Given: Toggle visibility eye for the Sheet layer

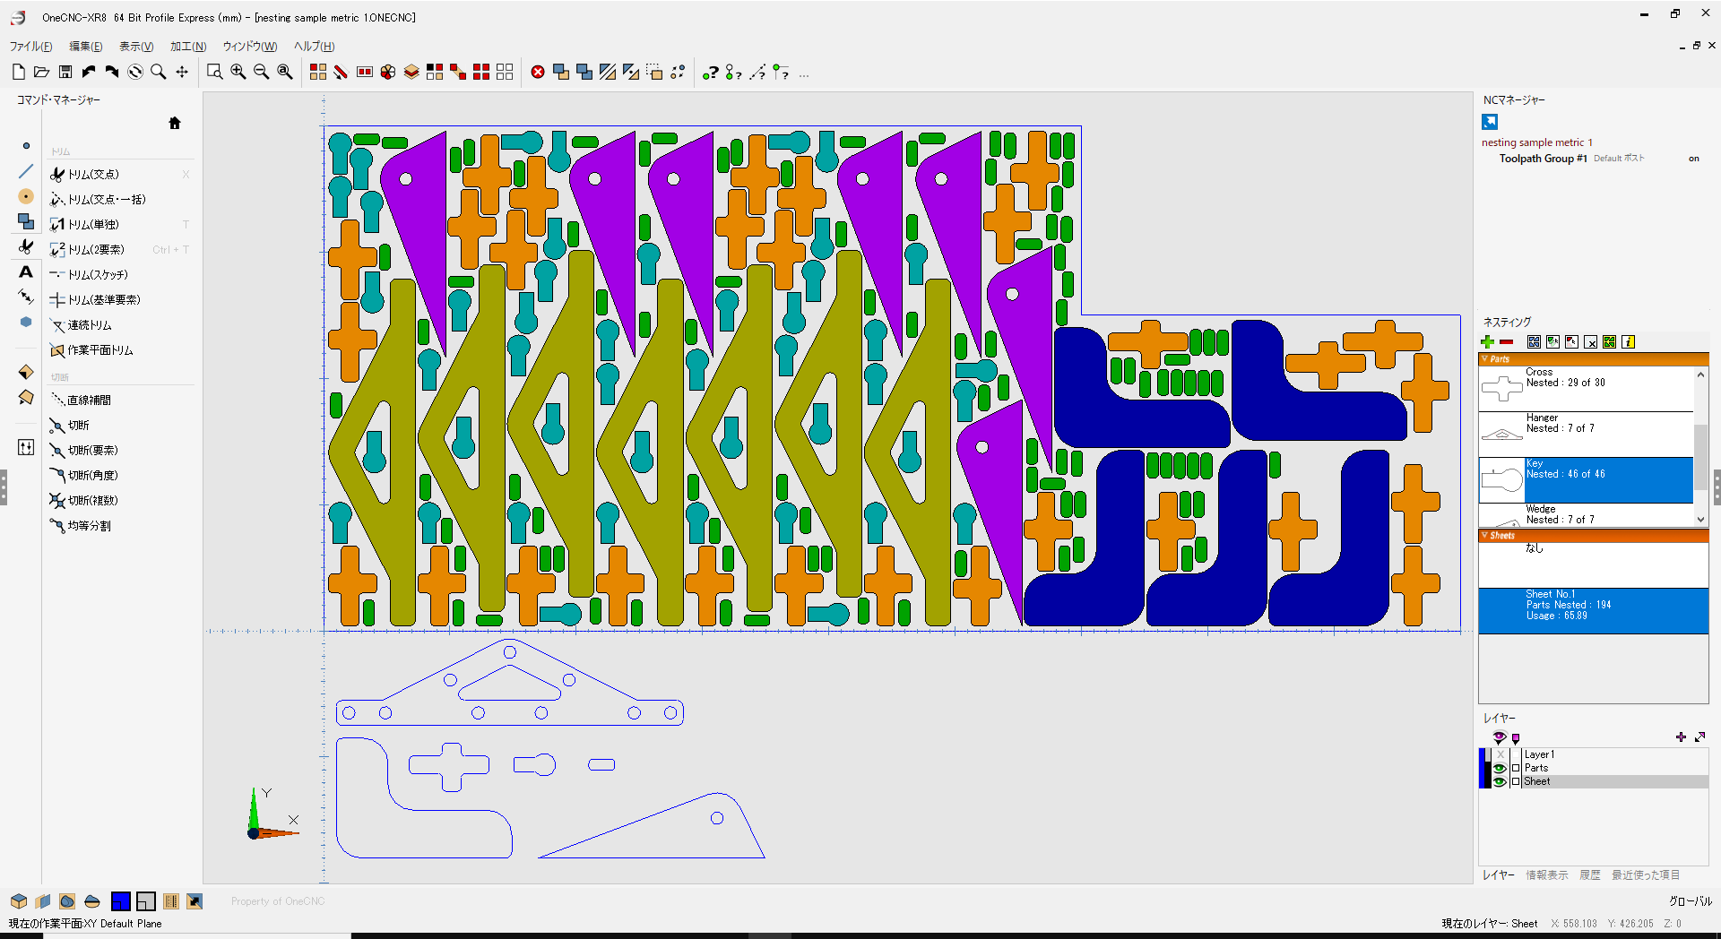Looking at the screenshot, I should tap(1500, 781).
